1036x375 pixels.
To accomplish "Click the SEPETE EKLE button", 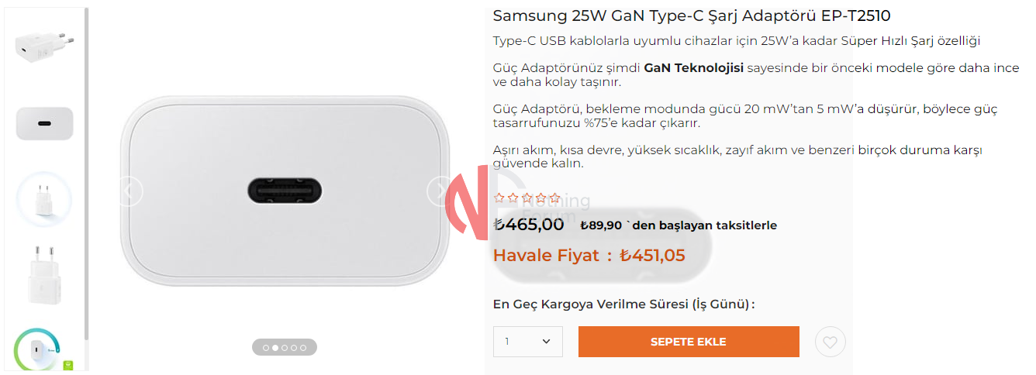I will click(x=689, y=342).
